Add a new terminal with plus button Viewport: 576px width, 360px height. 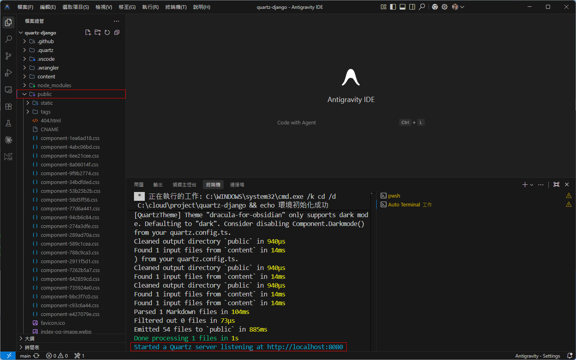(525, 184)
